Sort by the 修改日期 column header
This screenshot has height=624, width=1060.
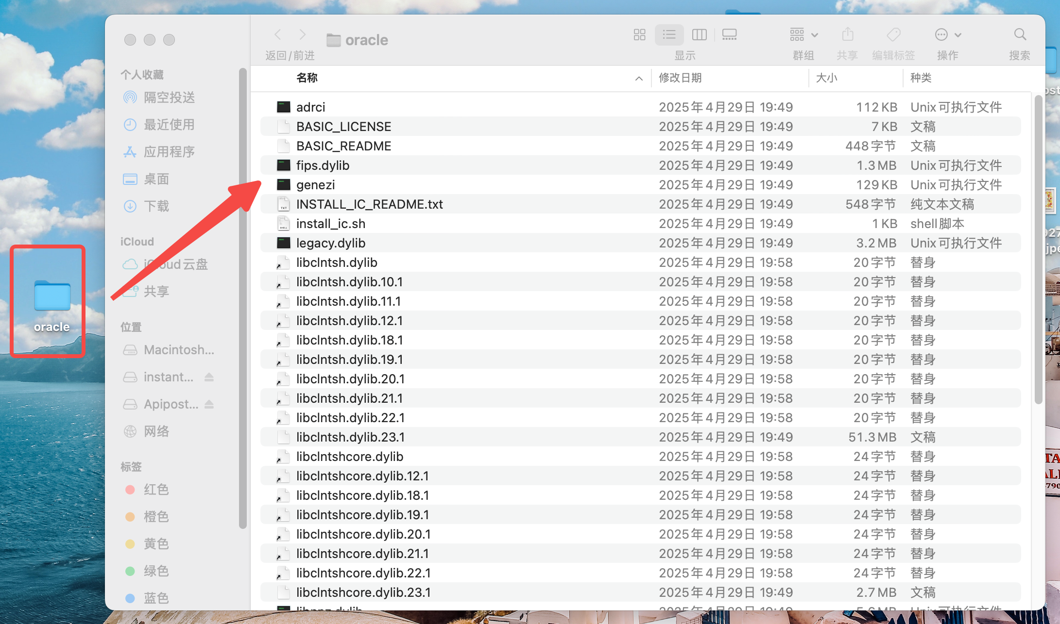pyautogui.click(x=680, y=78)
